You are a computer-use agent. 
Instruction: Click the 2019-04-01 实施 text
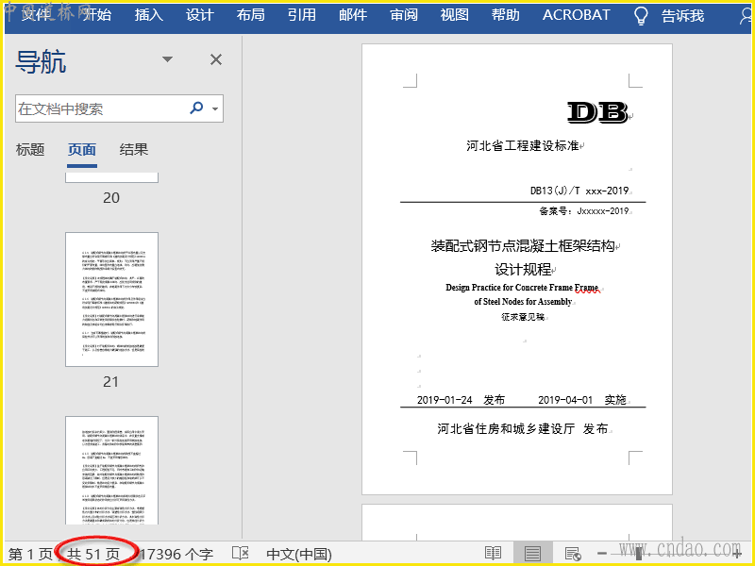pos(581,400)
